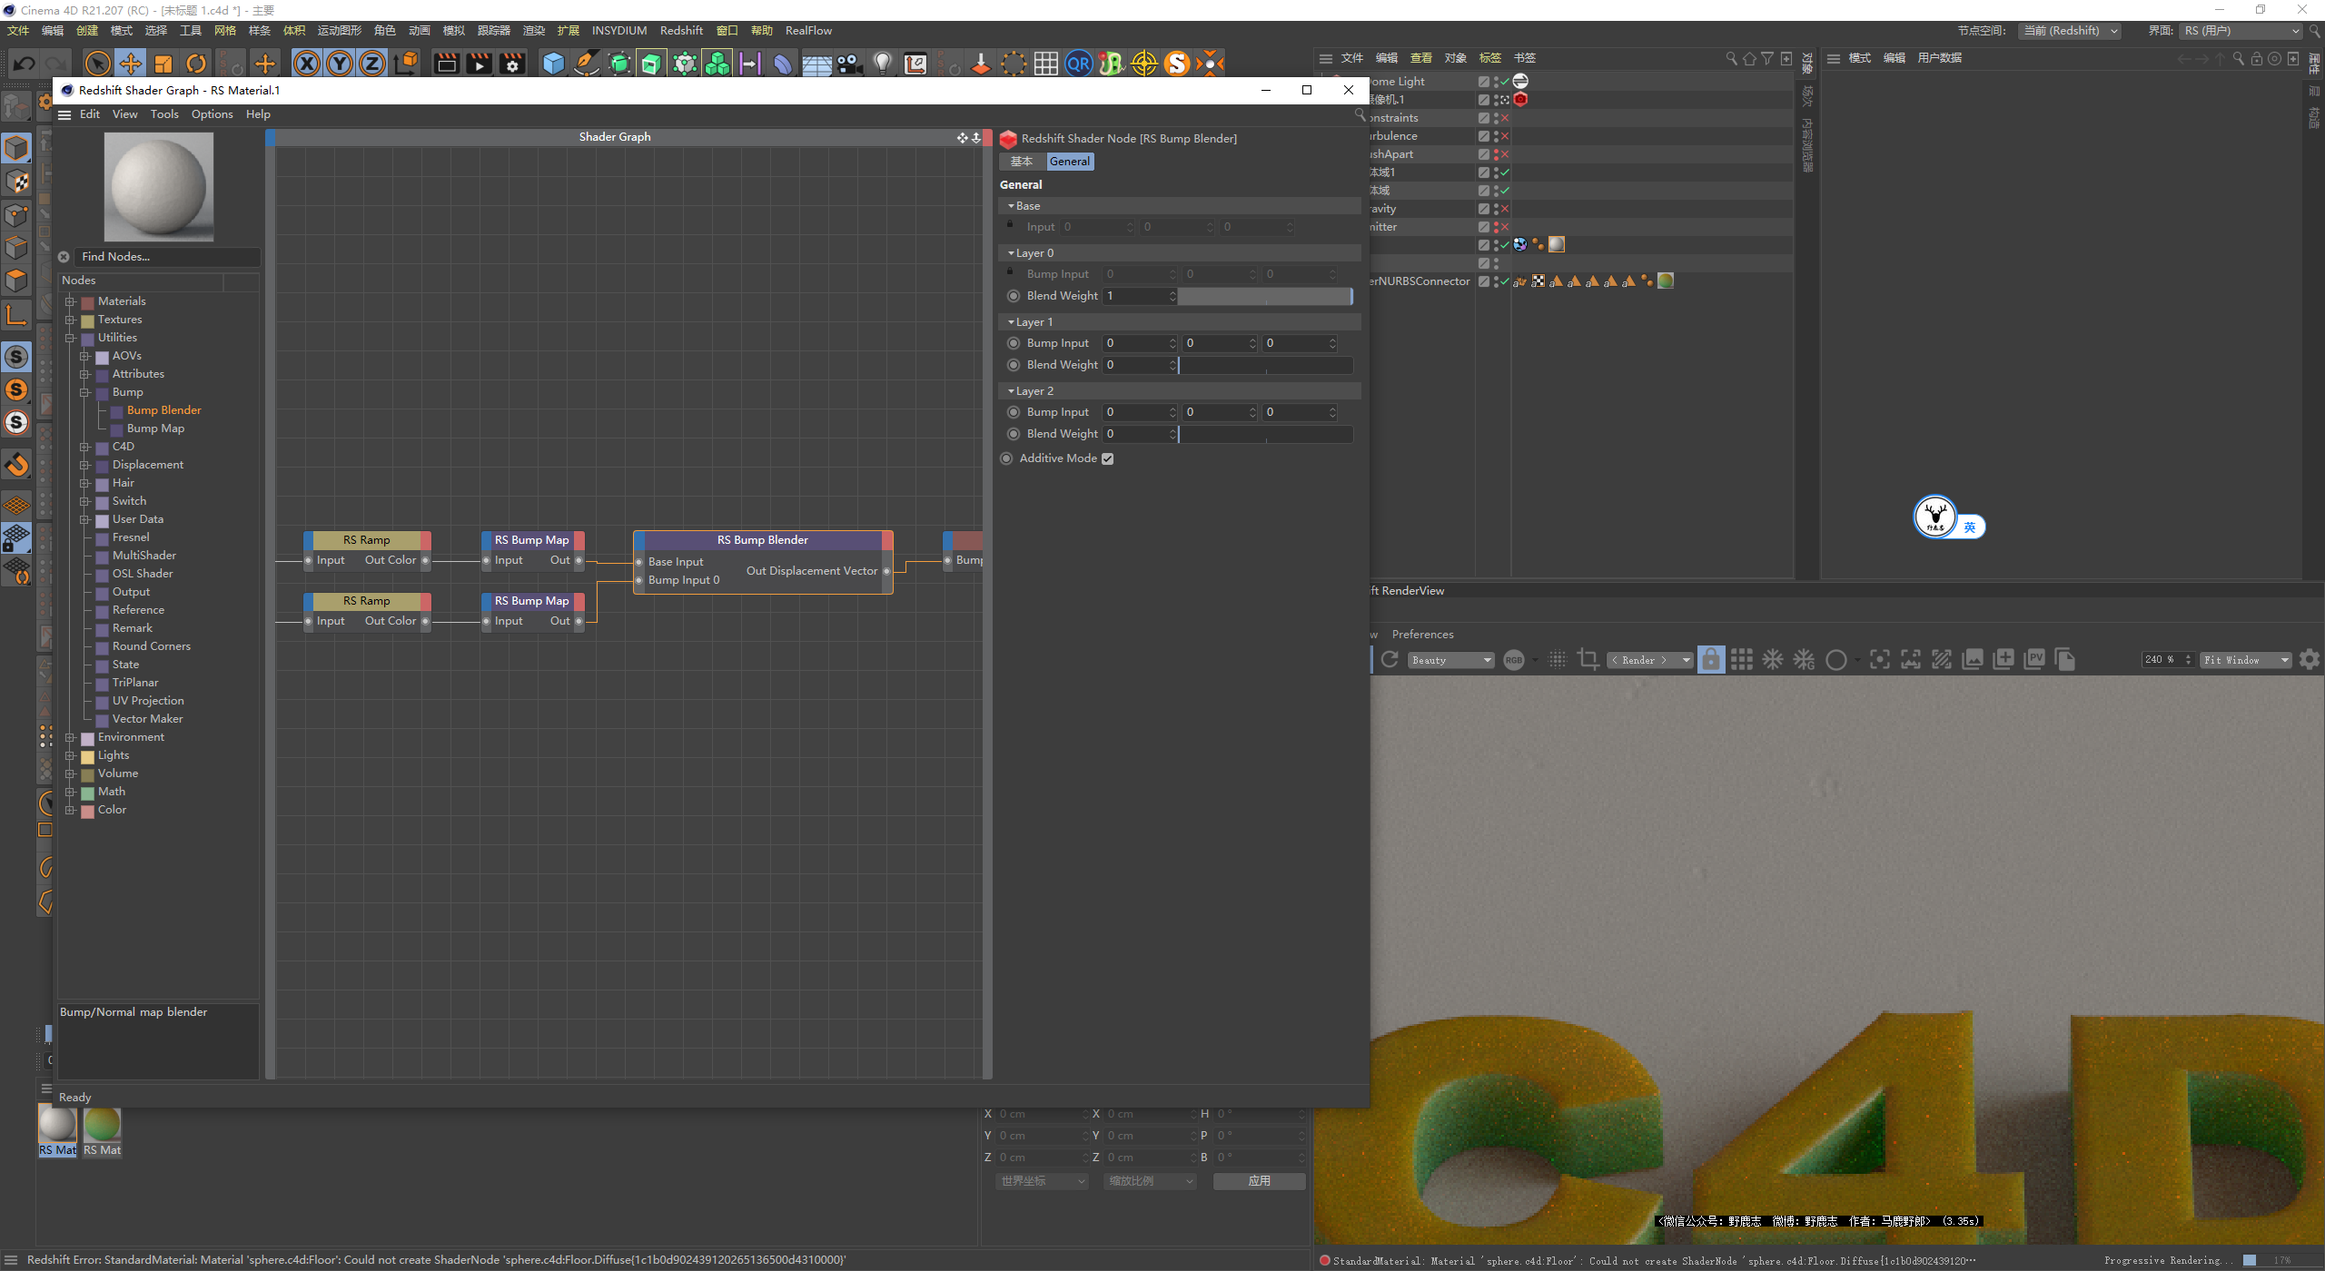Expand the Materials node category
The image size is (2325, 1271).
(x=70, y=301)
